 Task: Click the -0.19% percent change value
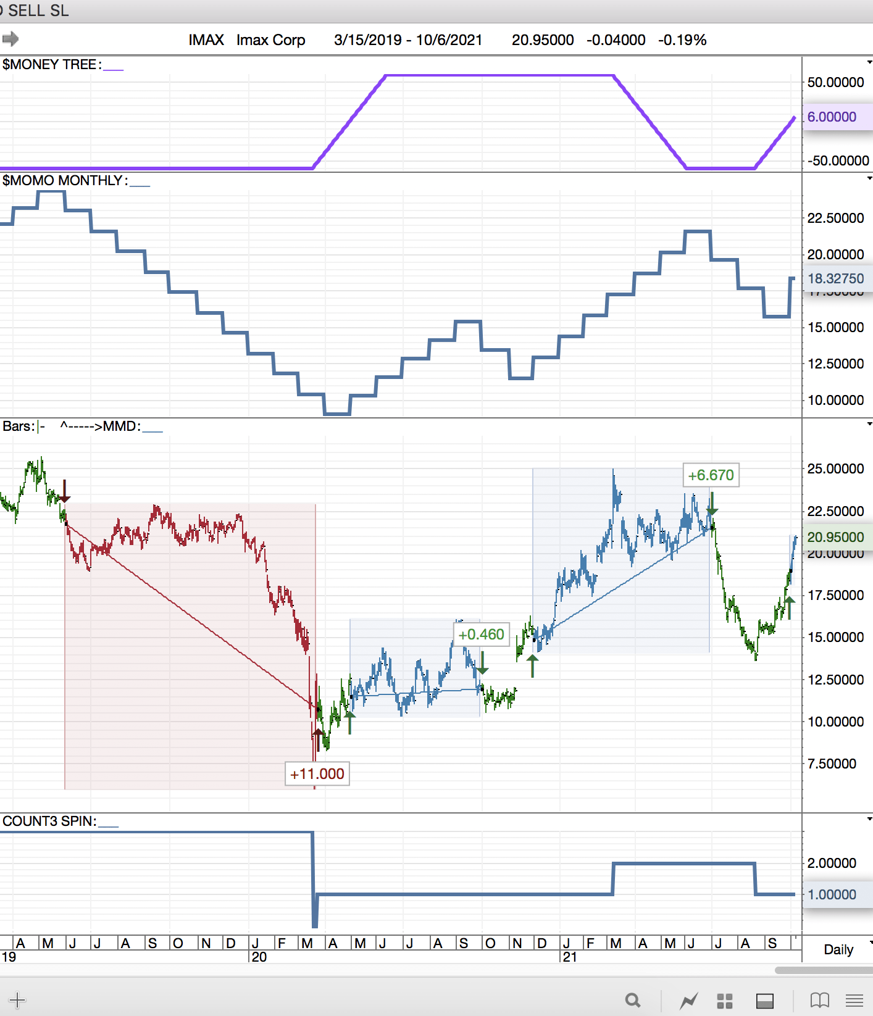click(682, 40)
